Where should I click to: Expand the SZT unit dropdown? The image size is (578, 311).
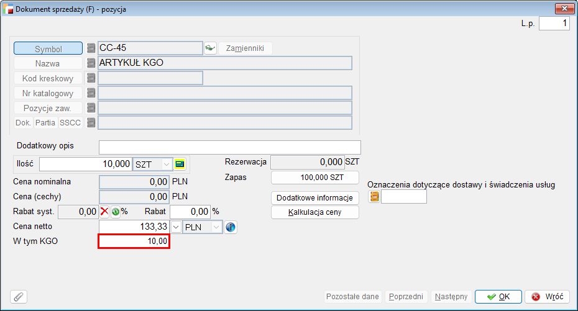pos(166,165)
